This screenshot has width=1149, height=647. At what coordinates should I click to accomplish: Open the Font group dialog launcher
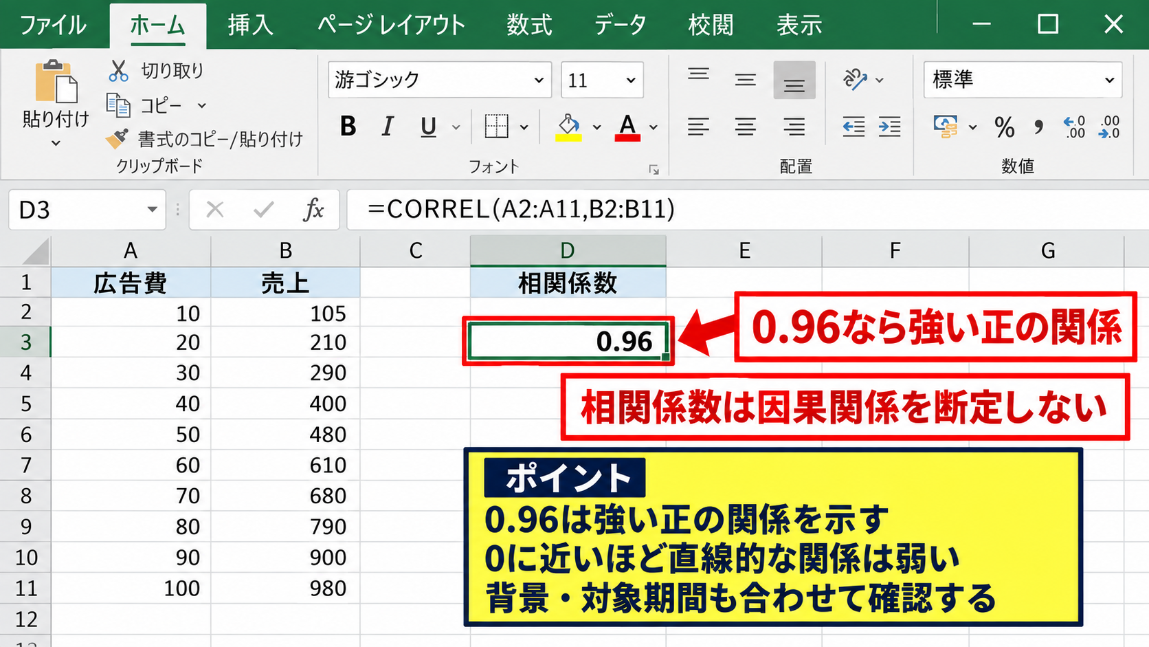[654, 170]
